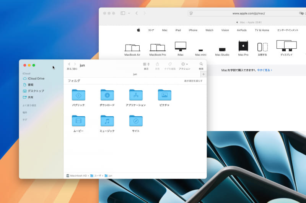Open Finder view options (表示) dropdown
Viewport: 306px width, 203px height.
coord(146,64)
